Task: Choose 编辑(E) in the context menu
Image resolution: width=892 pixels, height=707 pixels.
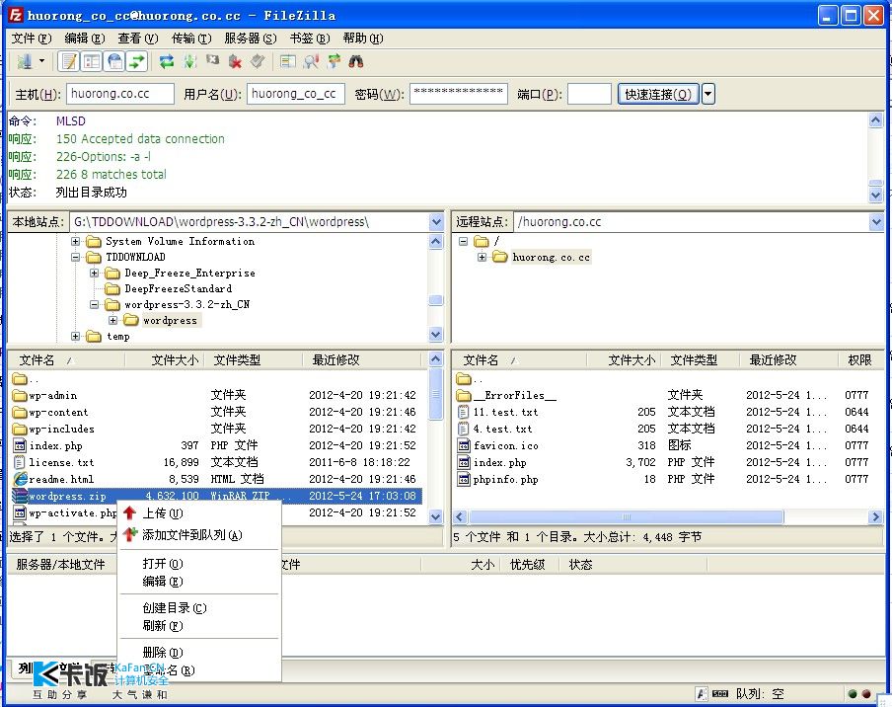Action: (x=199, y=582)
